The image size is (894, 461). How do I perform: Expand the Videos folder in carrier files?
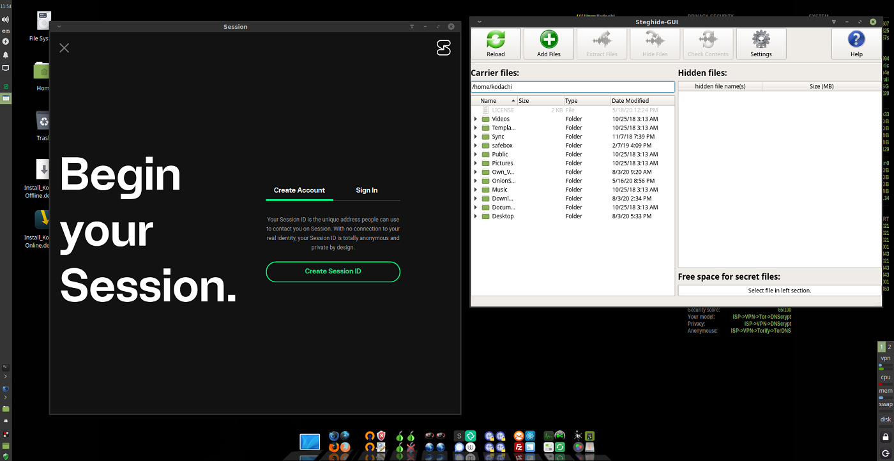pos(476,119)
